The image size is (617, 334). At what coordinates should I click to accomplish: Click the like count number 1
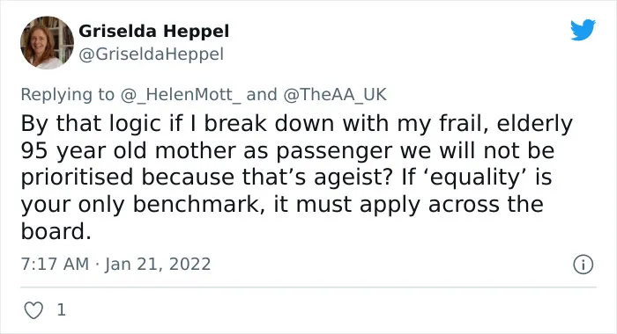(x=61, y=310)
